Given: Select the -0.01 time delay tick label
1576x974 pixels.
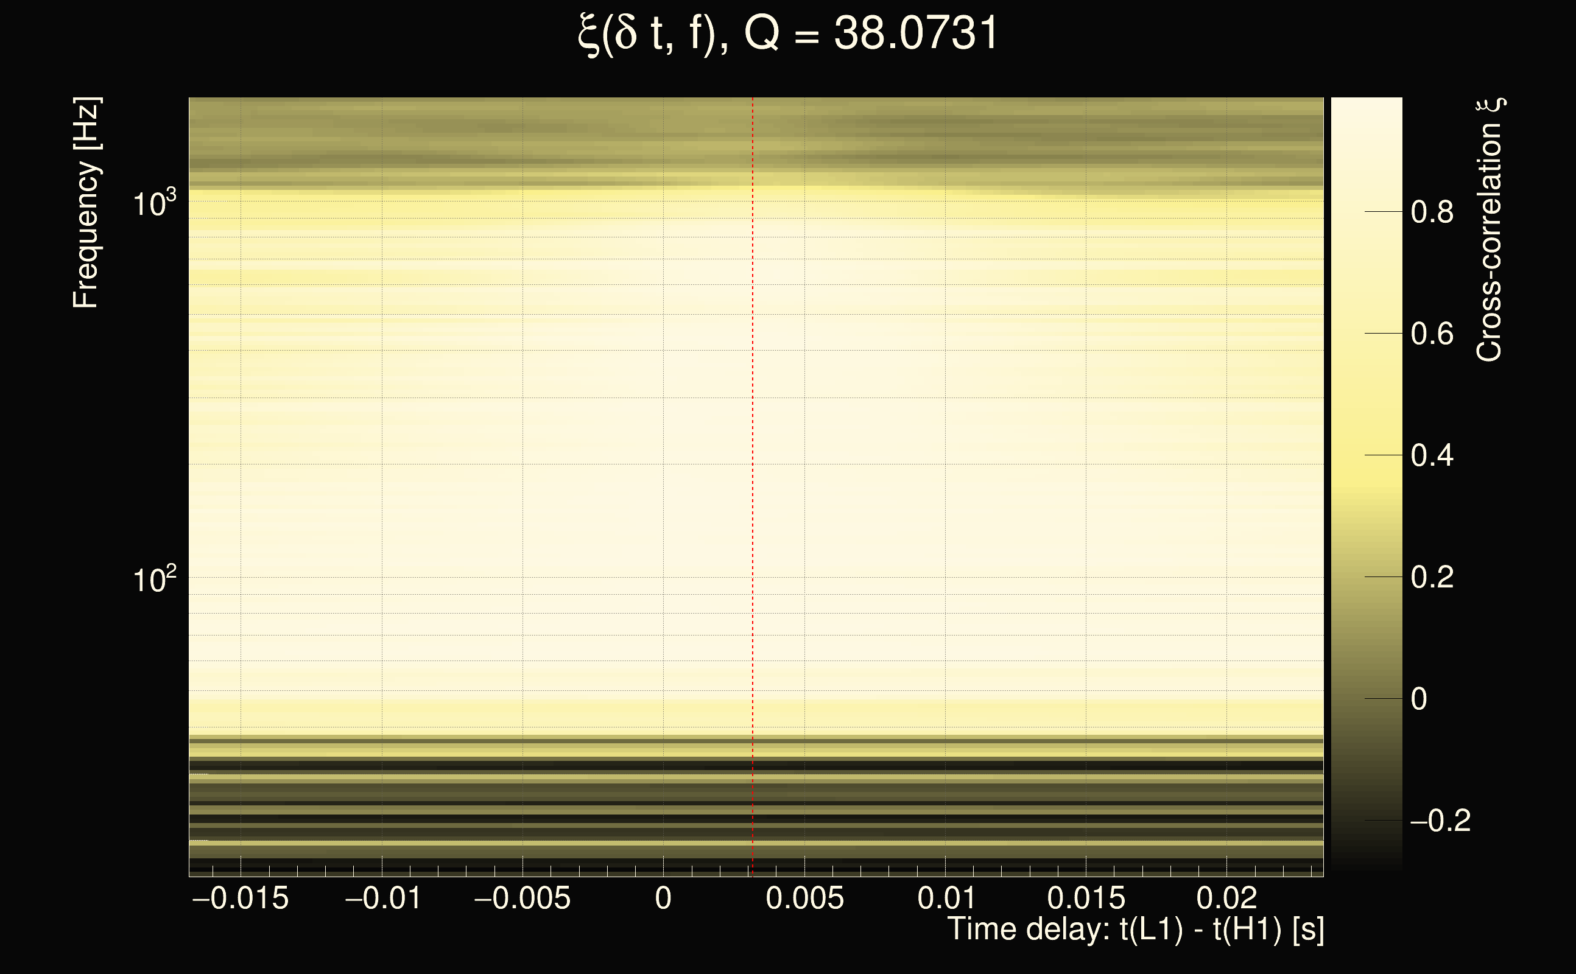Looking at the screenshot, I should [382, 898].
